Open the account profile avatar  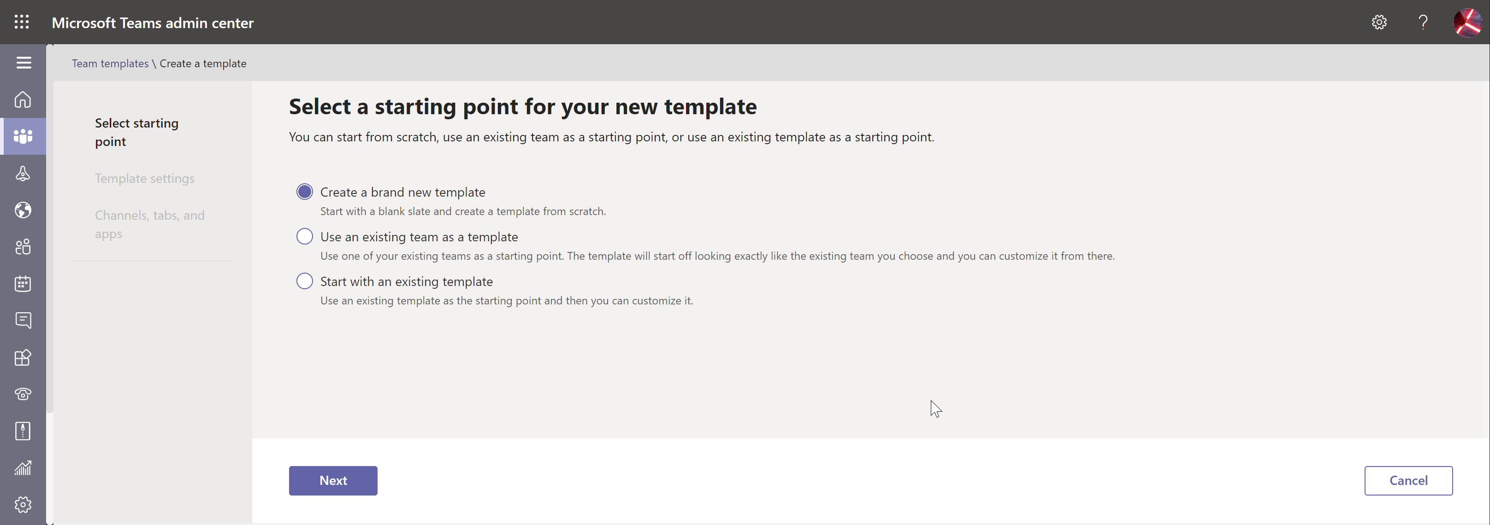pos(1468,22)
